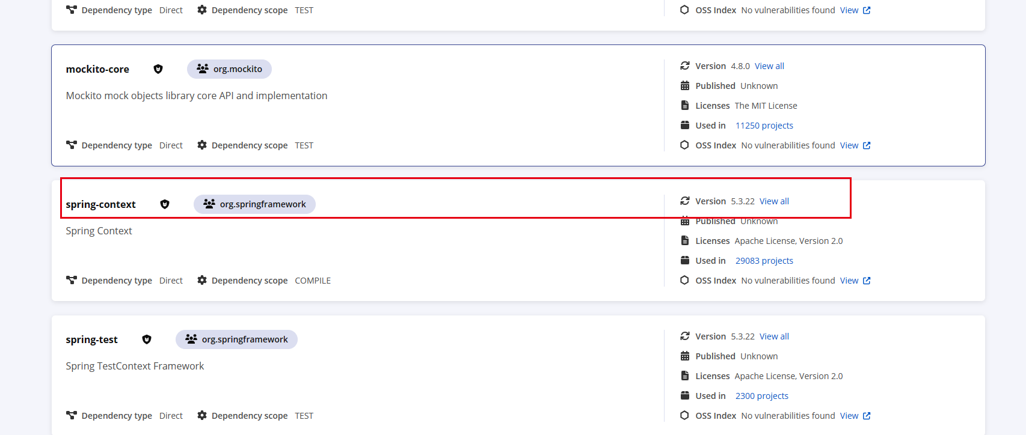
Task: Click the people icon in spring-context group badge
Action: pyautogui.click(x=209, y=204)
